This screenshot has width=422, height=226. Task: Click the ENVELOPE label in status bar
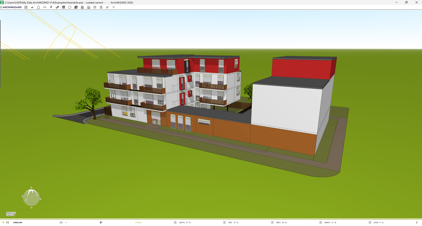(x=18, y=223)
